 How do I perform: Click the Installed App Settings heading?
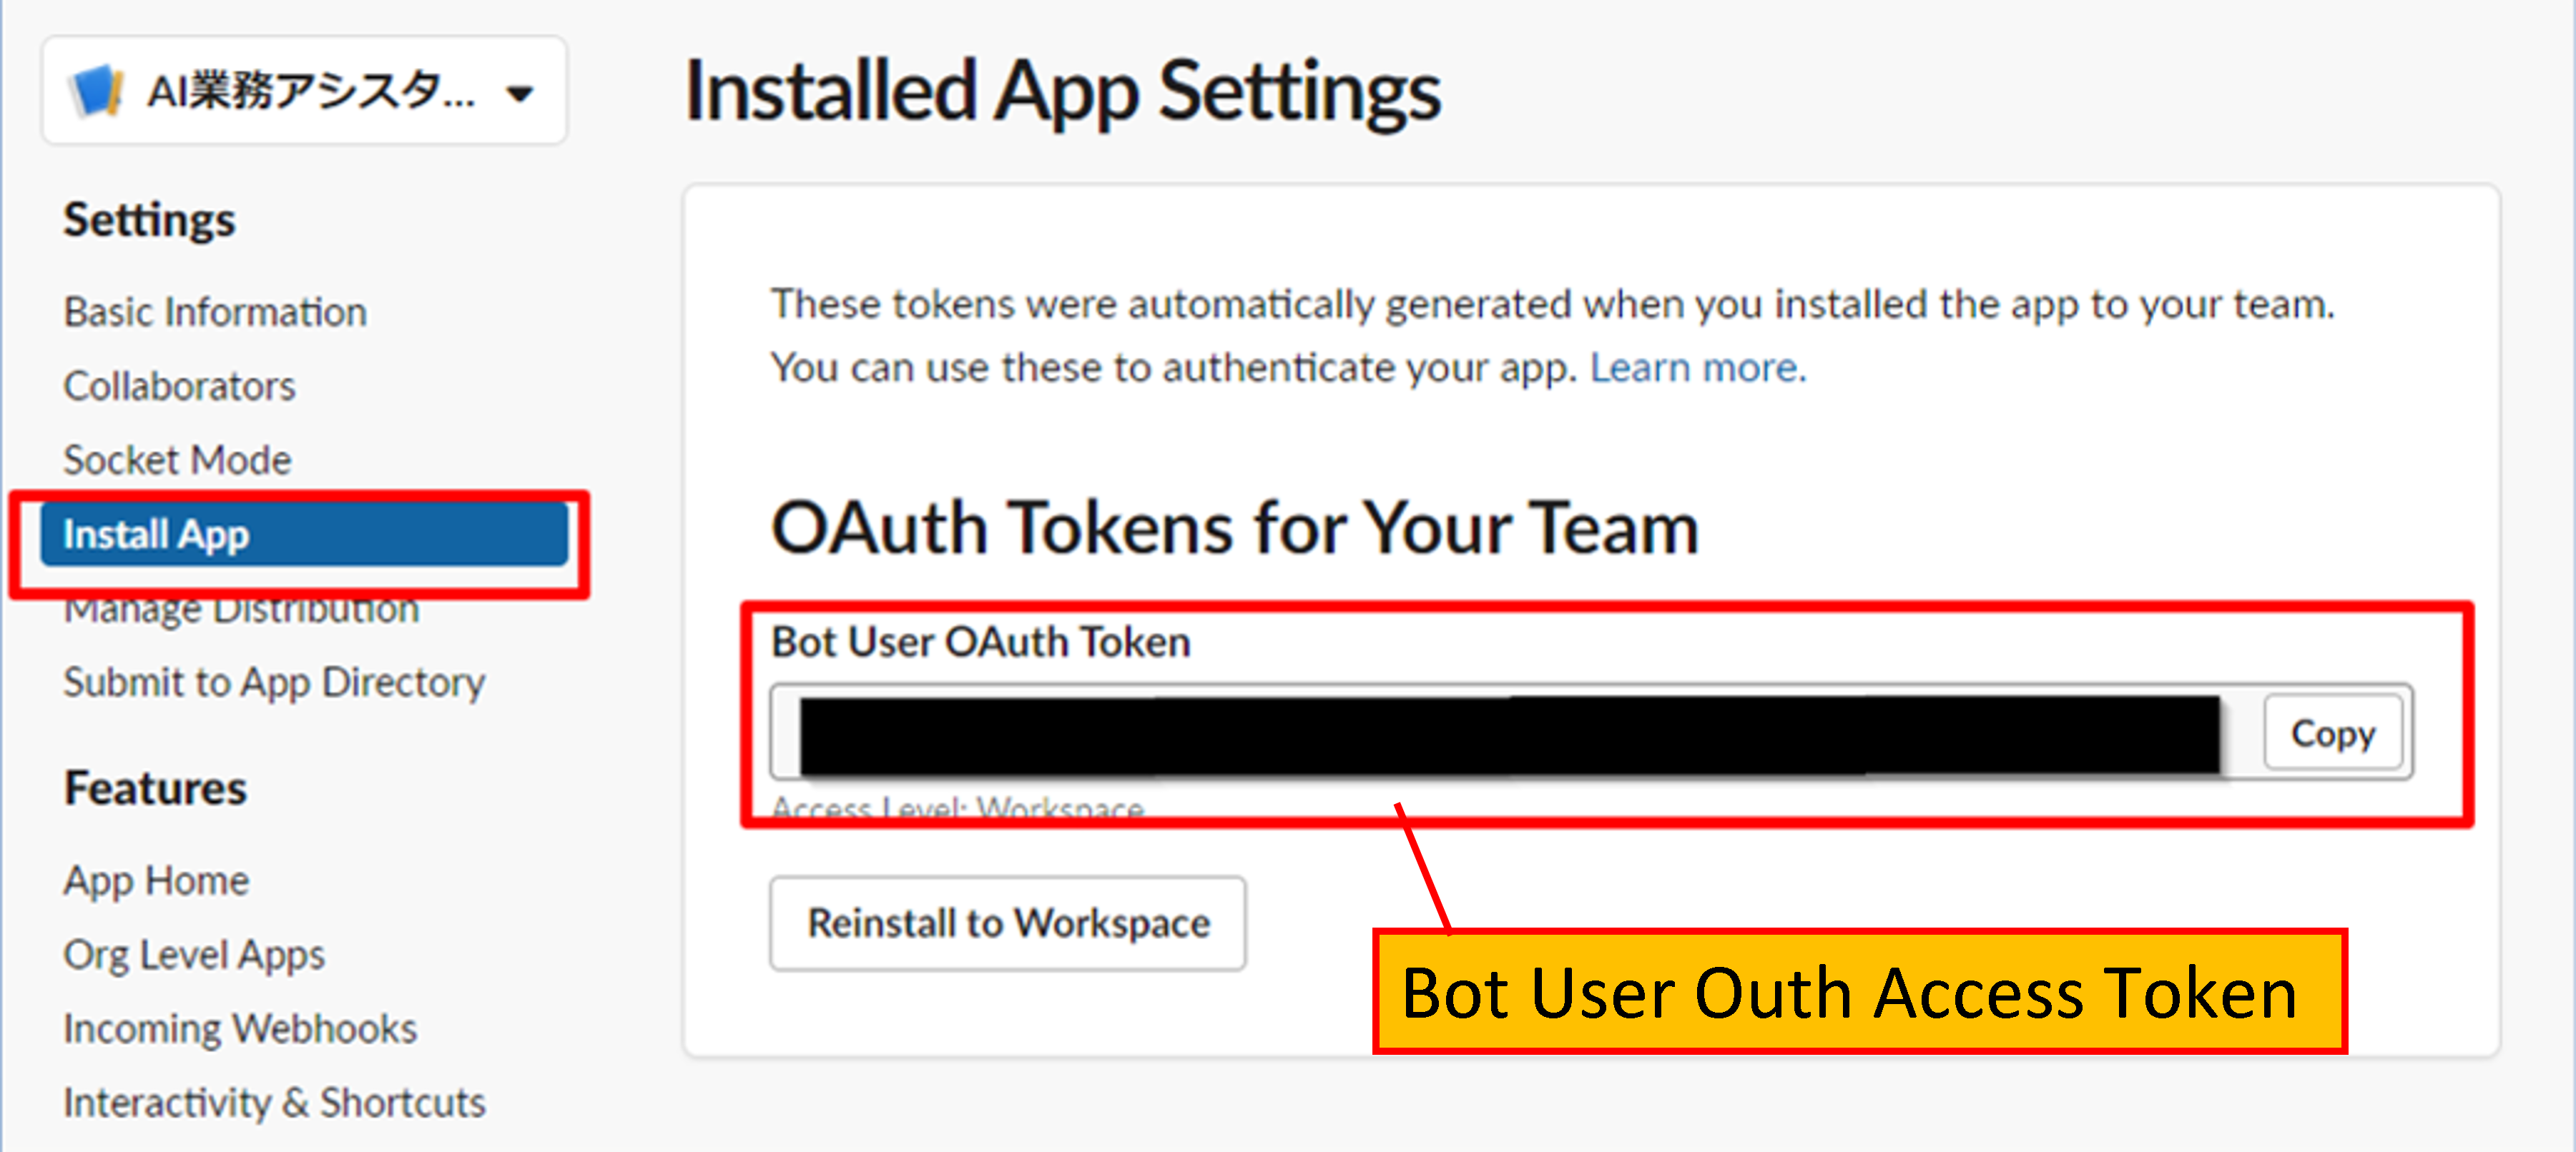pos(1062,92)
